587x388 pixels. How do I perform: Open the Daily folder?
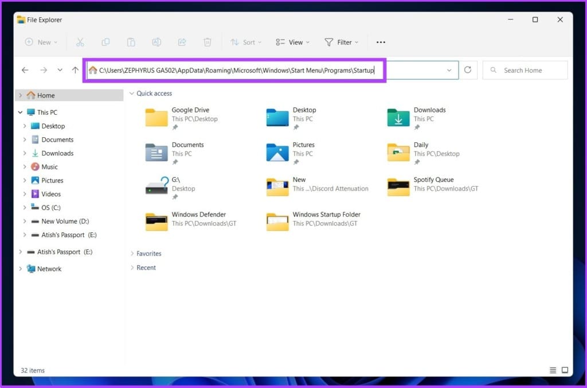[423, 153]
